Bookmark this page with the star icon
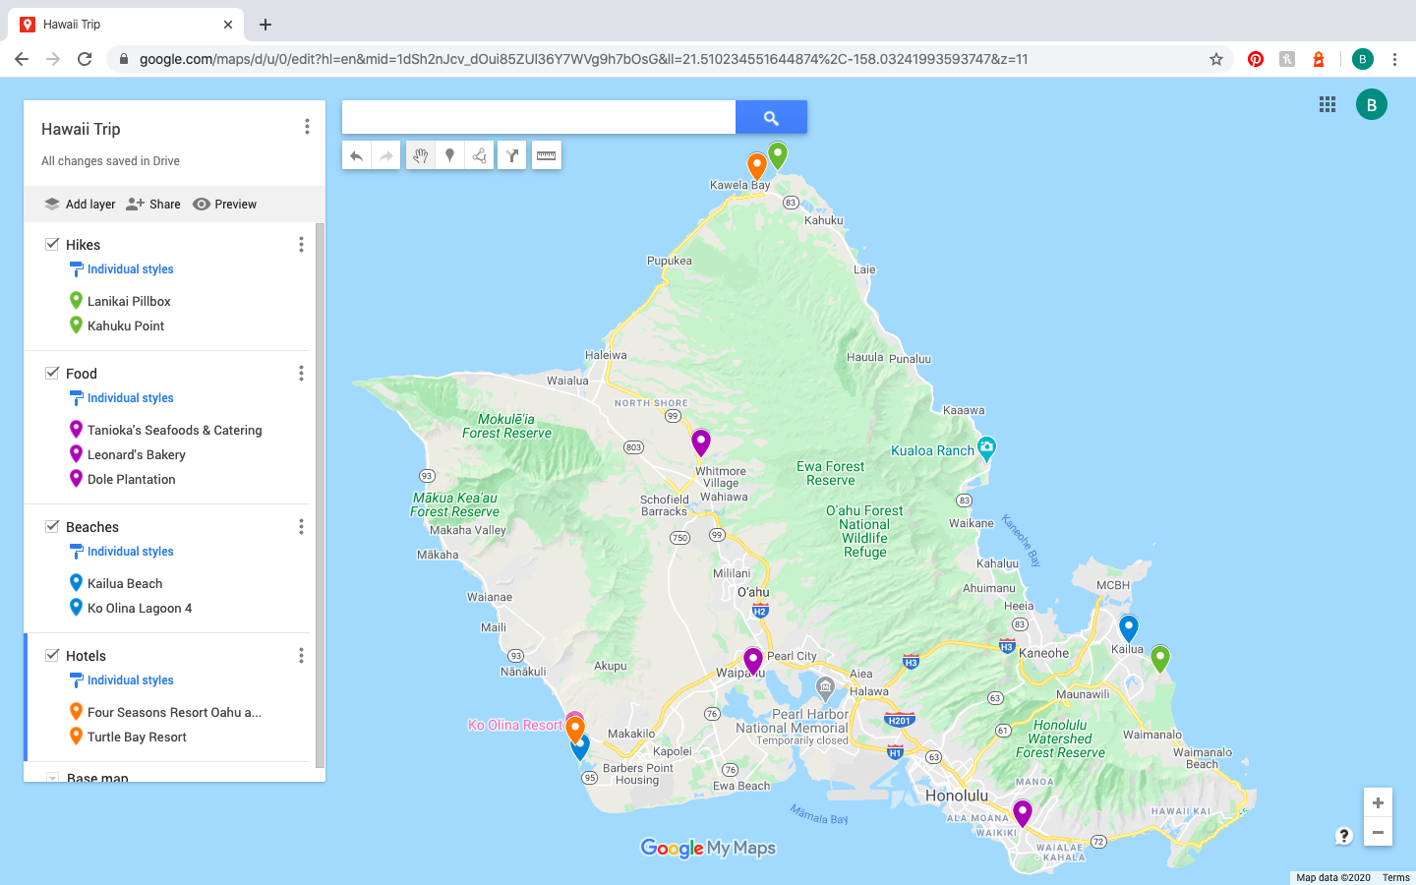 click(x=1216, y=59)
